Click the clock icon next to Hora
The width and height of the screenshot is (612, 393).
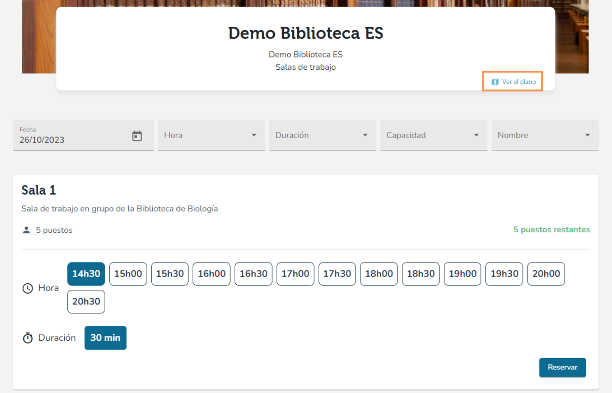click(x=28, y=288)
